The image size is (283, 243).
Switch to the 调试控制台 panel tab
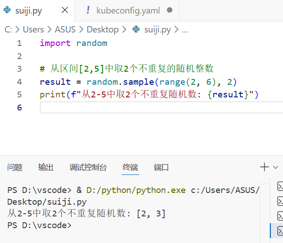click(88, 167)
